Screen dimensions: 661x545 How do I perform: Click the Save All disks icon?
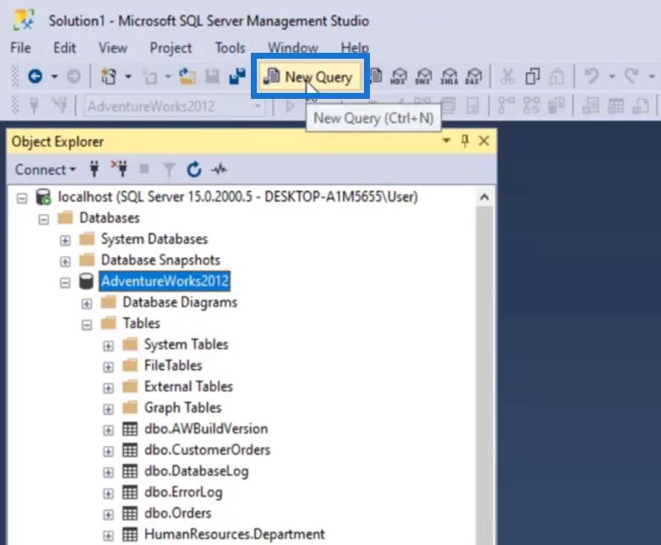point(237,77)
